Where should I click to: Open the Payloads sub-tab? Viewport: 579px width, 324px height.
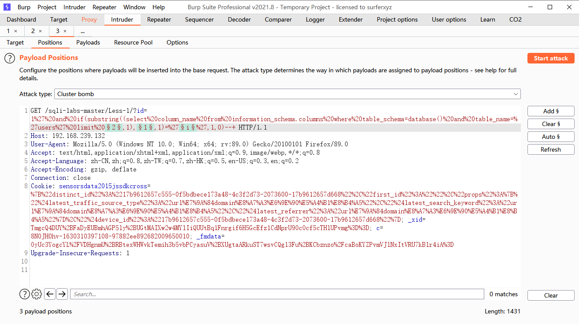point(88,42)
